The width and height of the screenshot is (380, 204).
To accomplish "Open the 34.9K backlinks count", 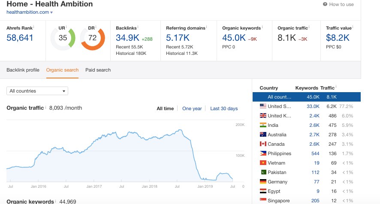I will click(x=127, y=38).
